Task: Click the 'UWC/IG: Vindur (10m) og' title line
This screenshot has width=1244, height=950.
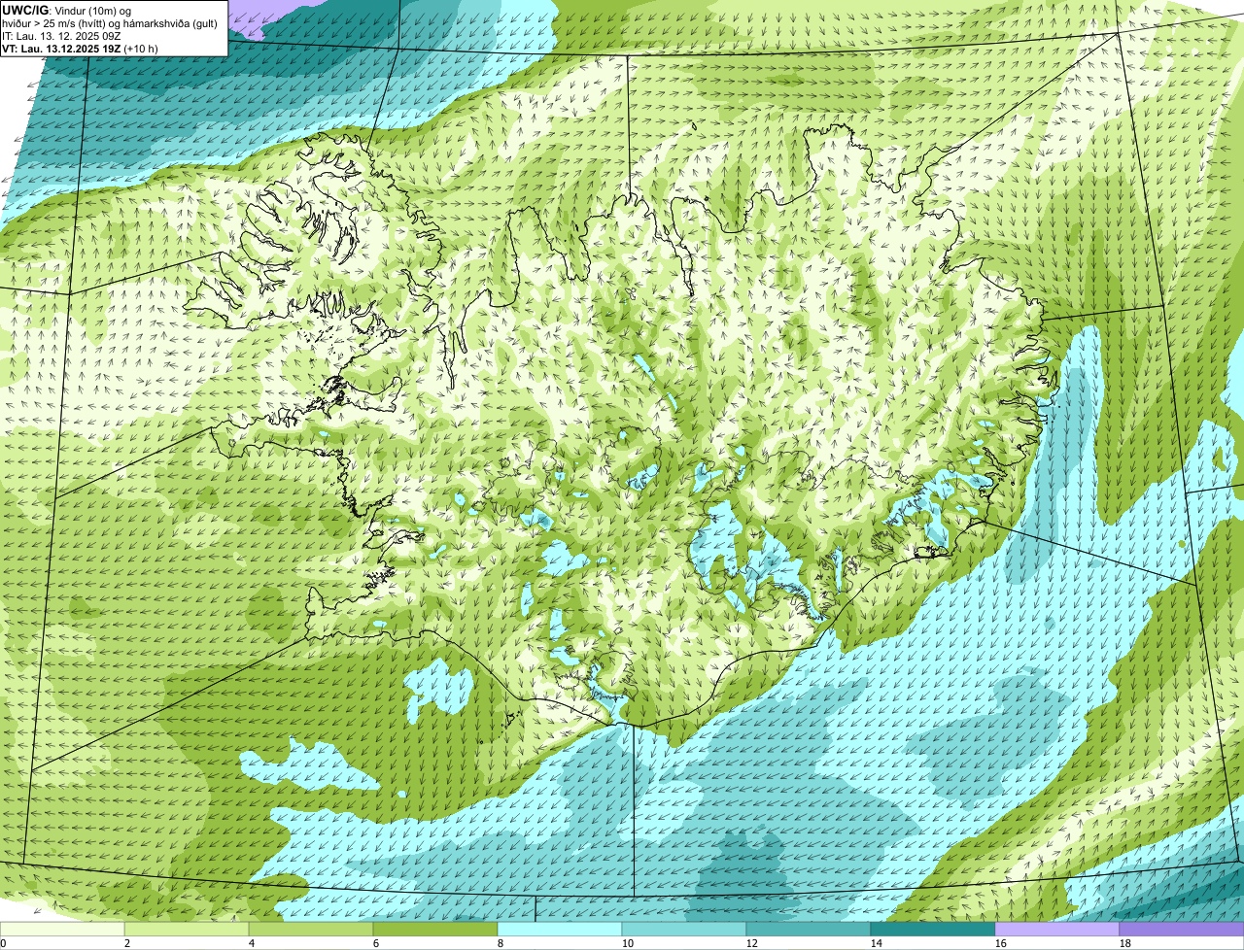Action: [66, 10]
